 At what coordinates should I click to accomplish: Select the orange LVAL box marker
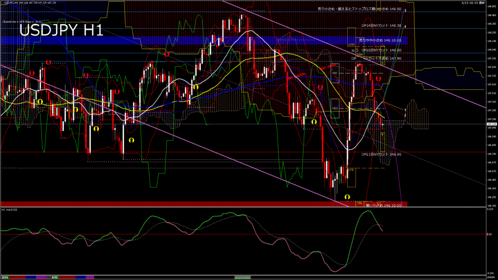click(x=351, y=170)
